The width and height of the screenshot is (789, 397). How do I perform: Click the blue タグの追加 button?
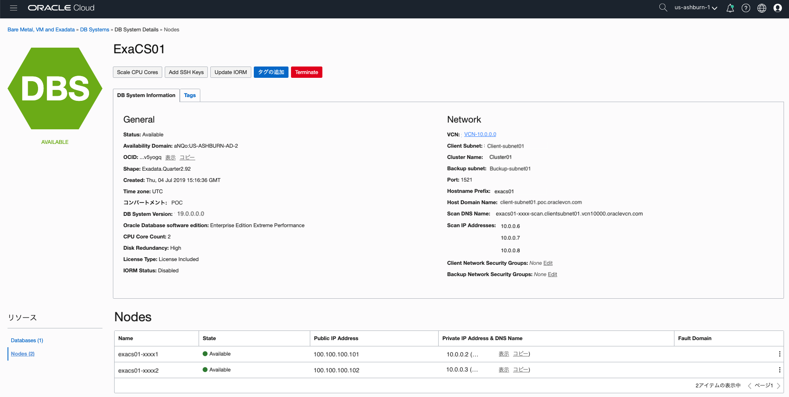point(271,72)
